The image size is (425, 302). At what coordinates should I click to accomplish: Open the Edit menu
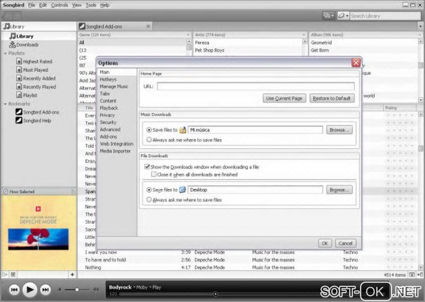coord(43,5)
